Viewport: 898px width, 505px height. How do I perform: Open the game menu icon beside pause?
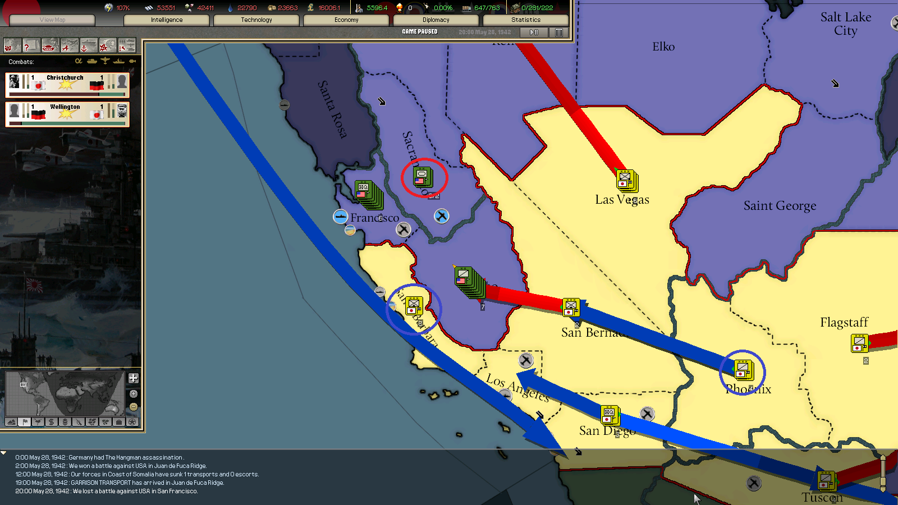[558, 33]
